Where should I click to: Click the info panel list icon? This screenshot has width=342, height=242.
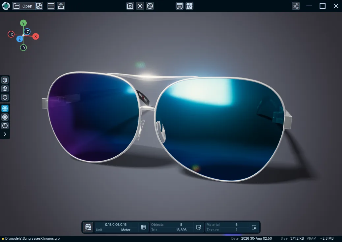coord(88,227)
